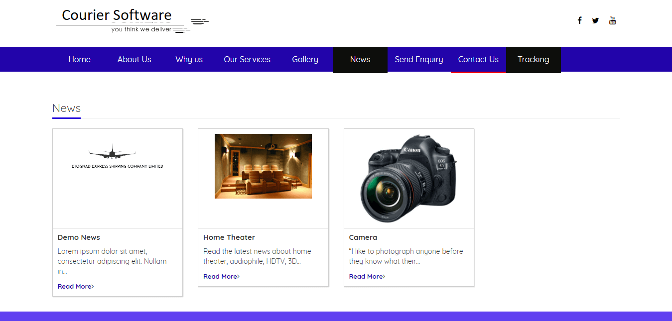672x321 pixels.
Task: Click Contact Us in navigation bar
Action: 478,59
